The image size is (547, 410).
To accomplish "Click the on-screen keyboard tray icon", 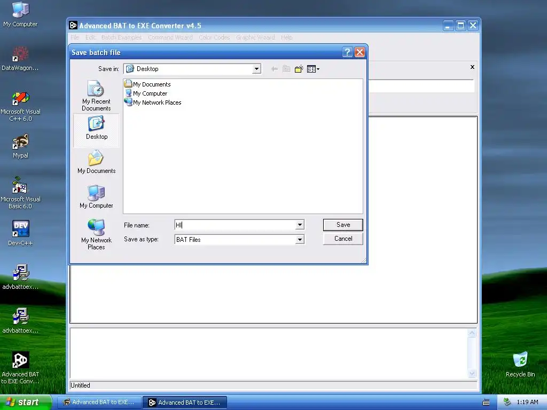I will coord(486,403).
